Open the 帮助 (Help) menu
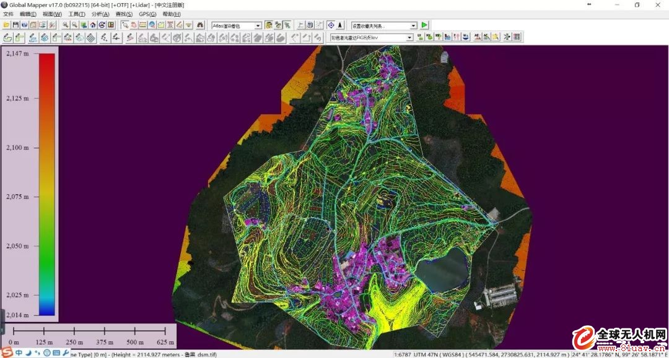This screenshot has height=358, width=669. click(x=171, y=14)
